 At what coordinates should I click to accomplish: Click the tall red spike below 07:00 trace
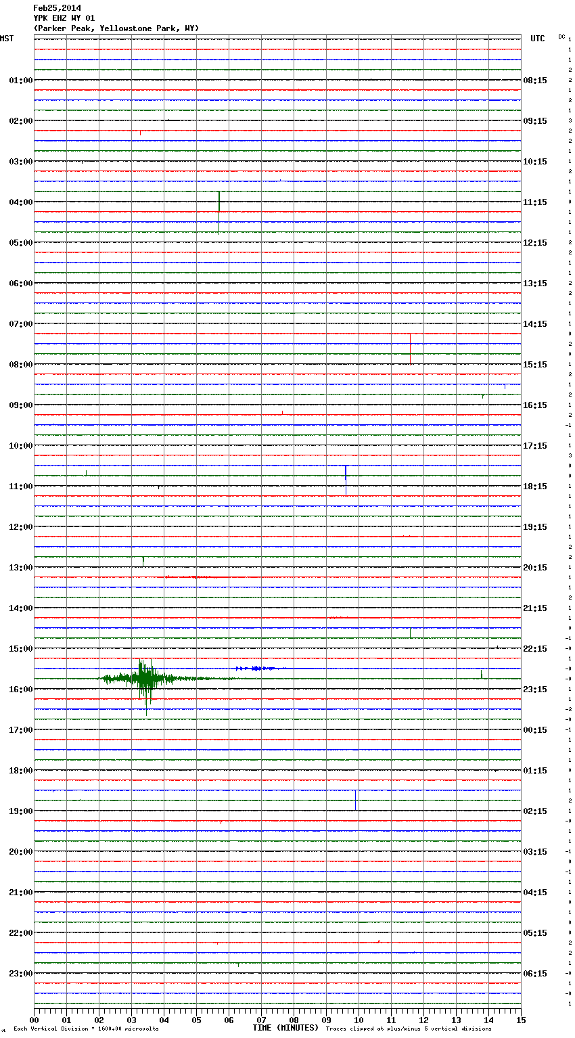pyautogui.click(x=410, y=348)
